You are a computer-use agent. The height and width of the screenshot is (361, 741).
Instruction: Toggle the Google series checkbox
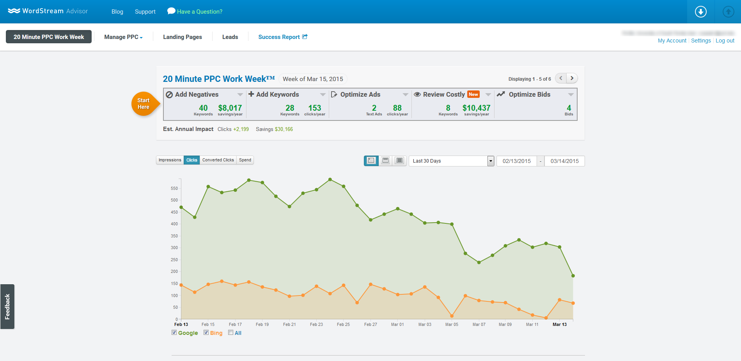point(174,333)
